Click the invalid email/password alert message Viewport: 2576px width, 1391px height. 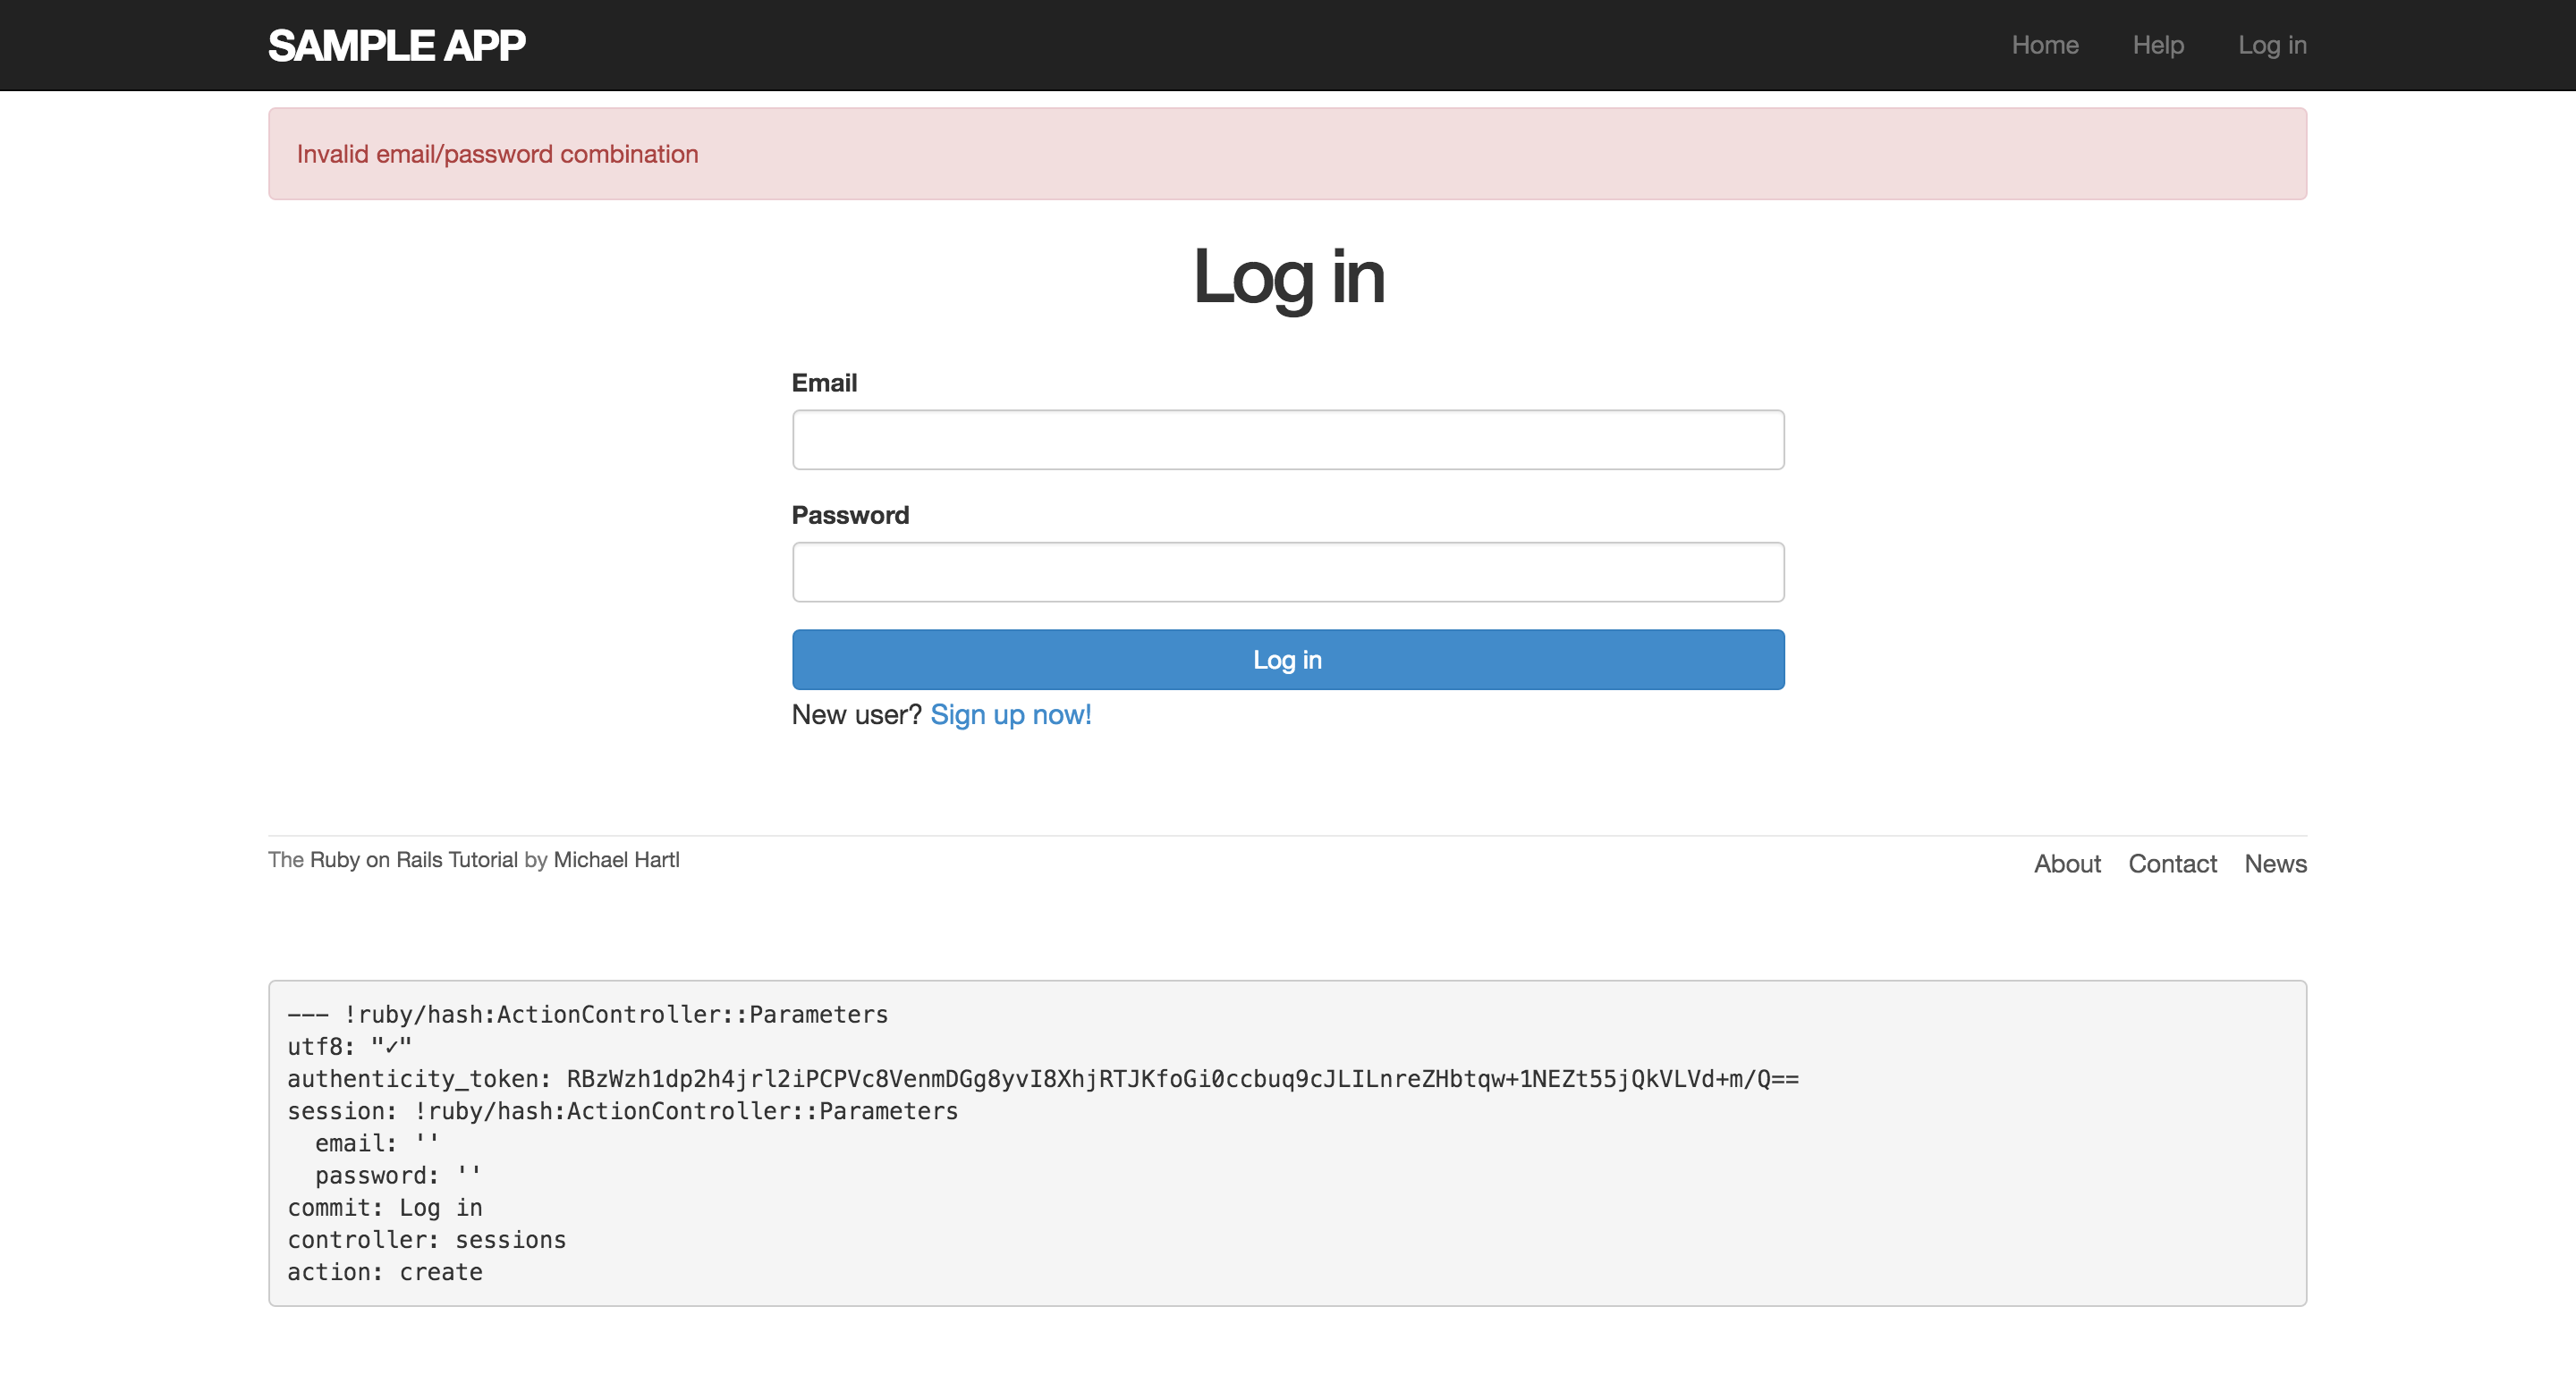pos(497,154)
